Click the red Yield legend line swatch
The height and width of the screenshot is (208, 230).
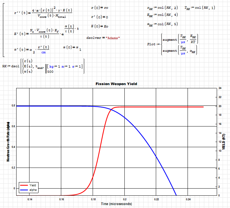coord(24,185)
